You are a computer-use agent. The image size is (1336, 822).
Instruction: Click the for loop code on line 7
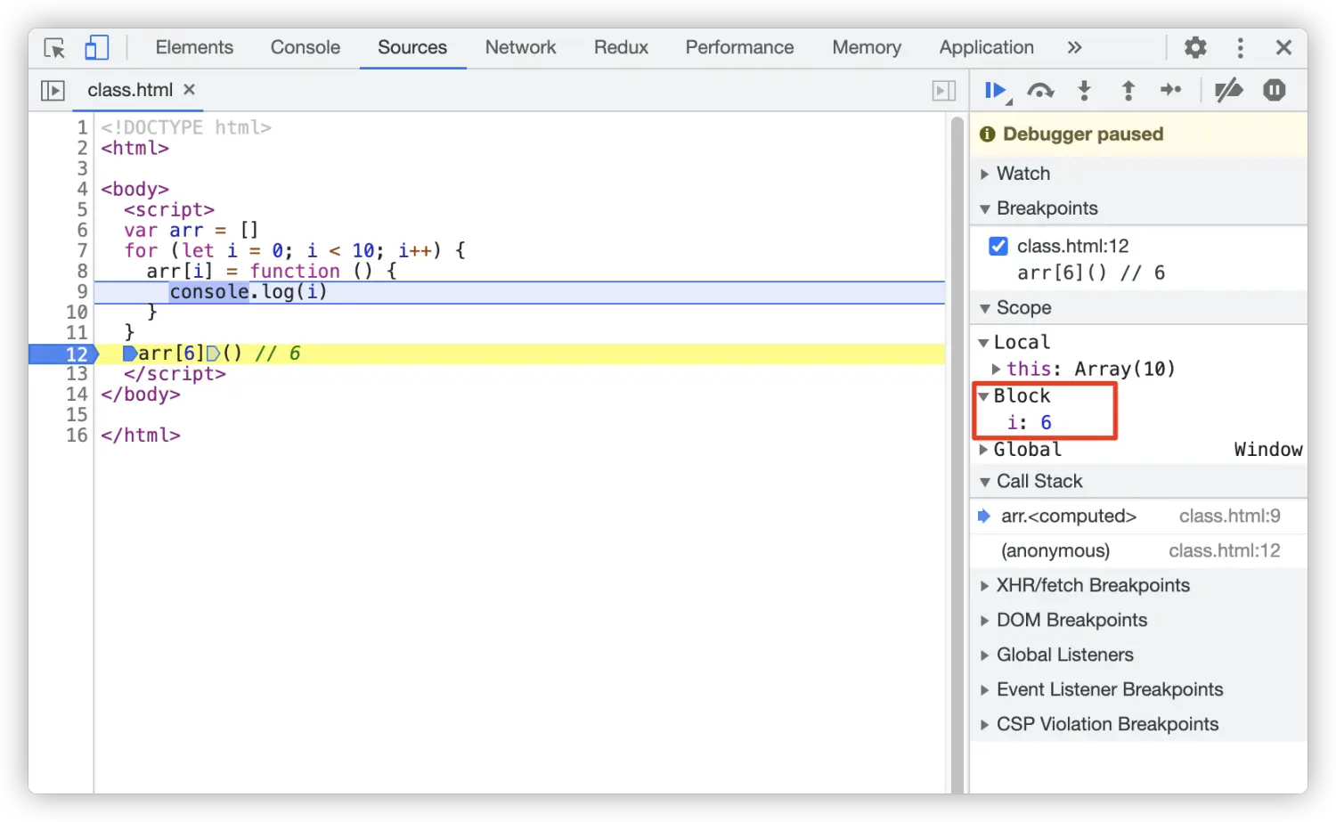click(x=295, y=251)
